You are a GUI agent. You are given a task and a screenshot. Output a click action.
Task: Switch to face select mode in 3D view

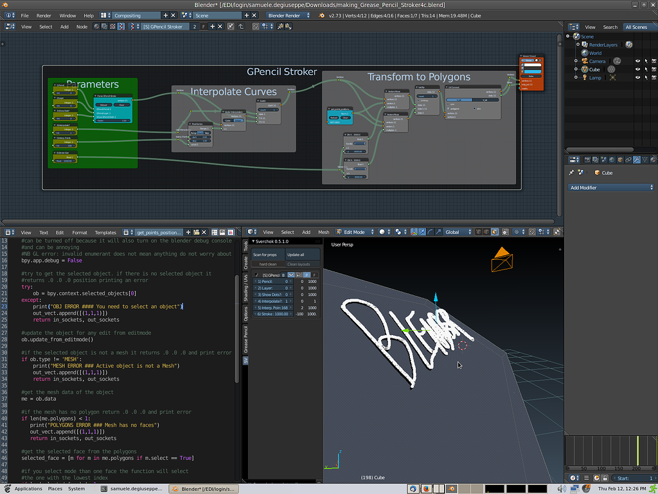pos(495,232)
